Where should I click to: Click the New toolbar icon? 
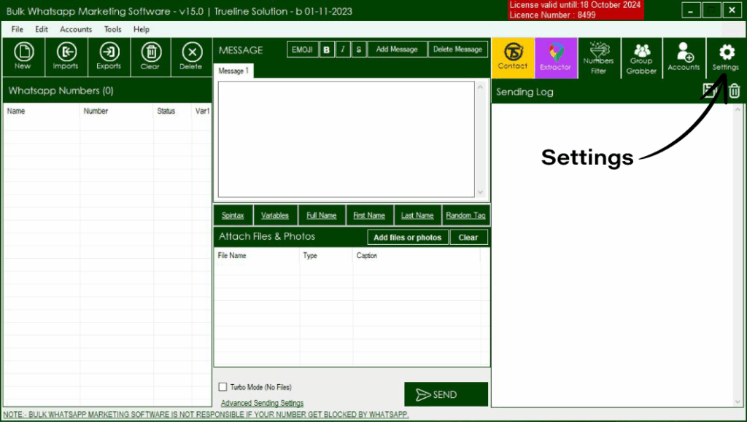coord(23,55)
